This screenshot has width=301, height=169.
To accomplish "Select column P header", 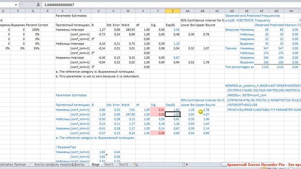I will [x=18, y=11].
